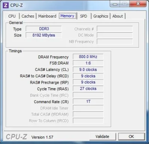Close the CPU-Z window
Image resolution: width=149 pixels, height=144 pixels.
[138, 4]
